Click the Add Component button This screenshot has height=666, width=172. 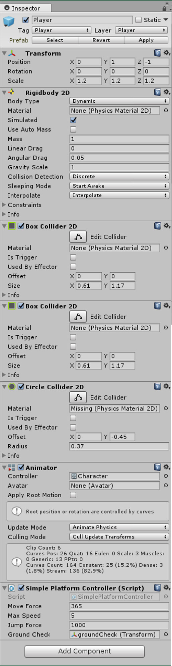coord(85,651)
